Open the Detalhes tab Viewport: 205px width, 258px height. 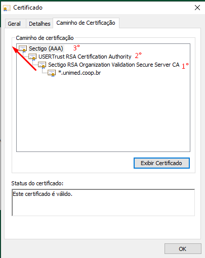tap(39, 24)
